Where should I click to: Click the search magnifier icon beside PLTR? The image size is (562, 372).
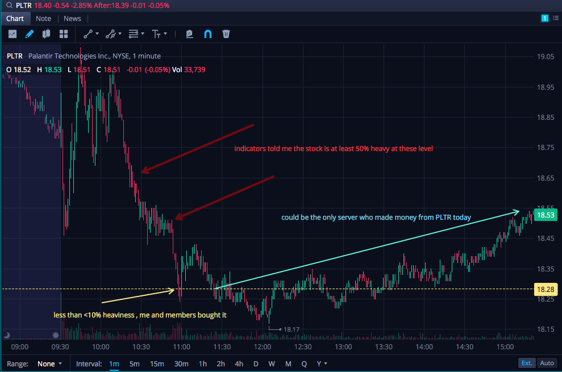point(9,5)
